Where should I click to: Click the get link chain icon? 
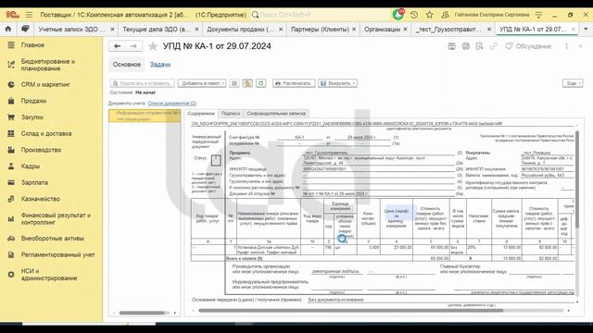click(493, 46)
